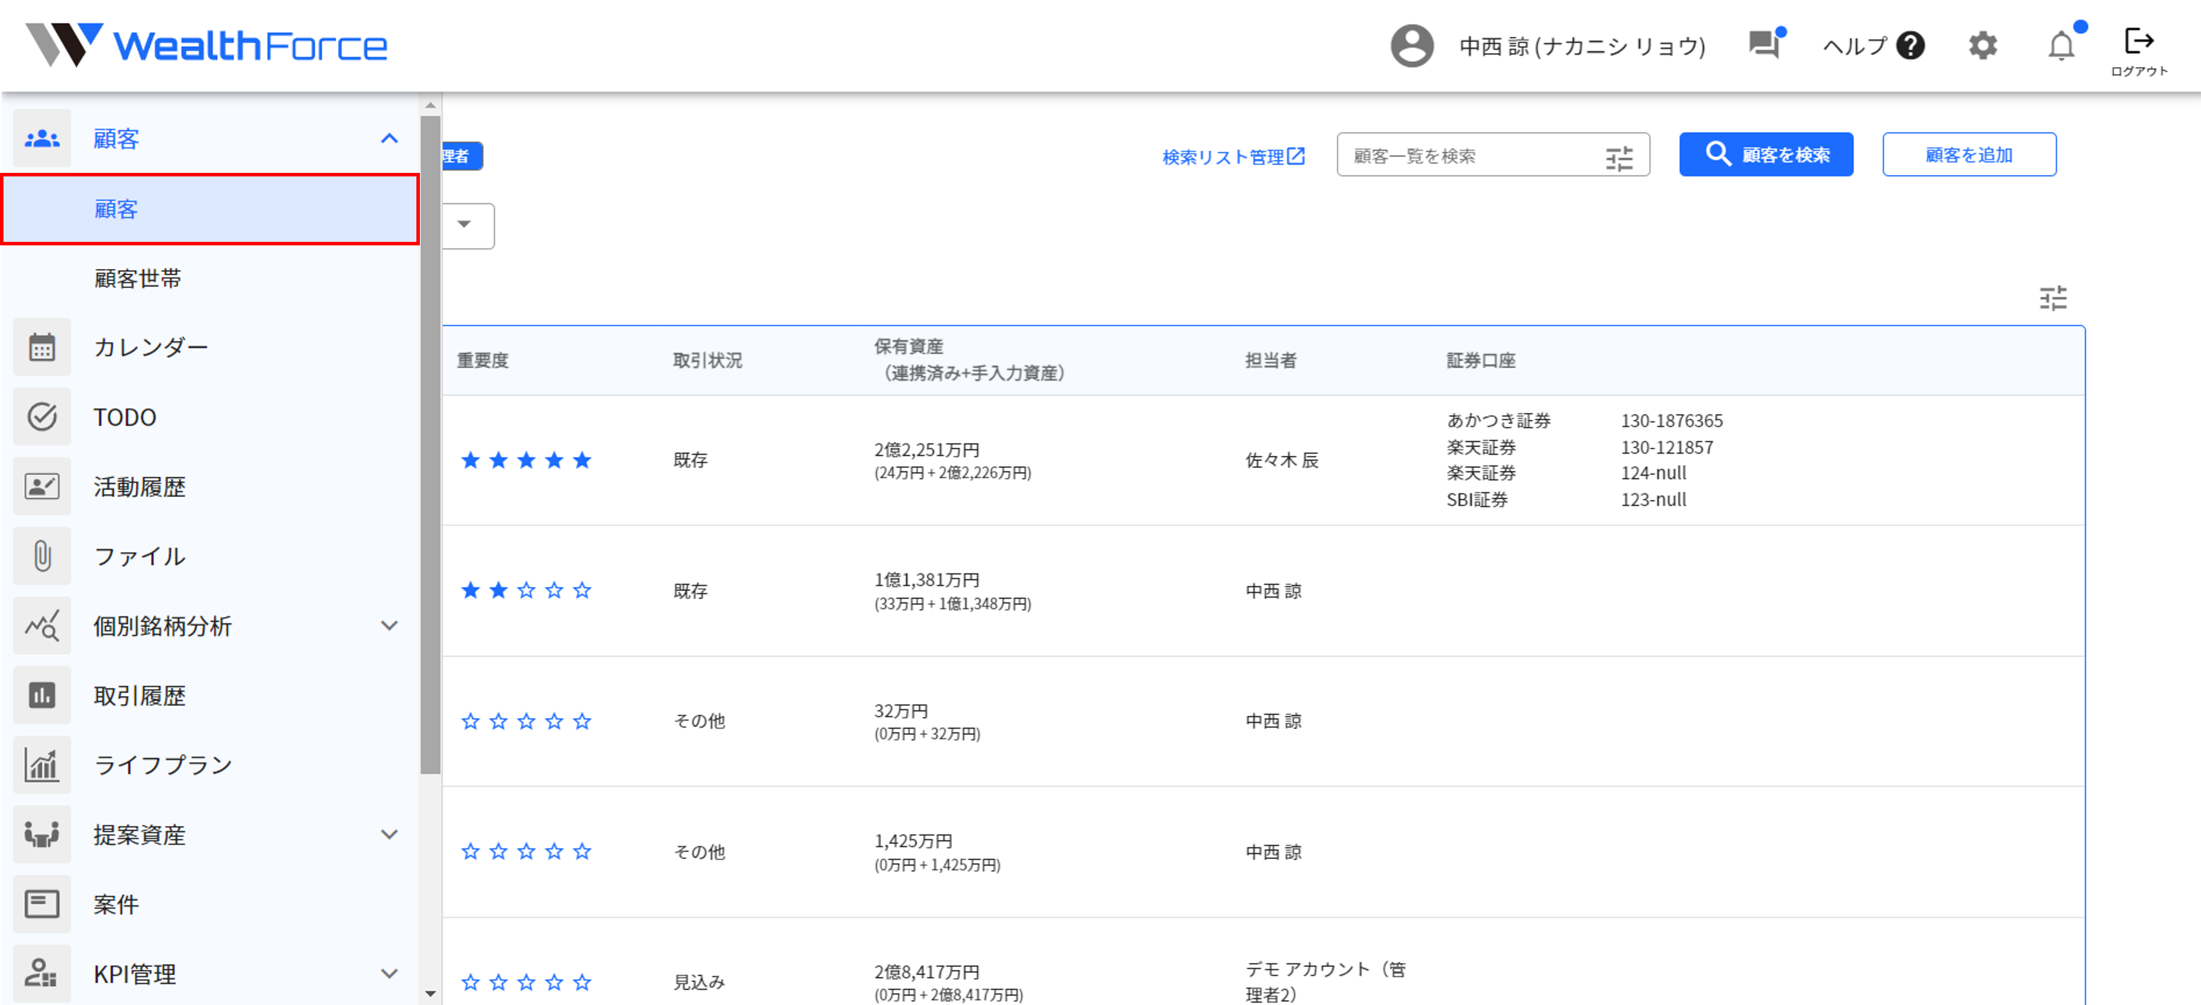Select 顧客世帯 in the sidebar
The width and height of the screenshot is (2201, 1005).
[x=136, y=277]
